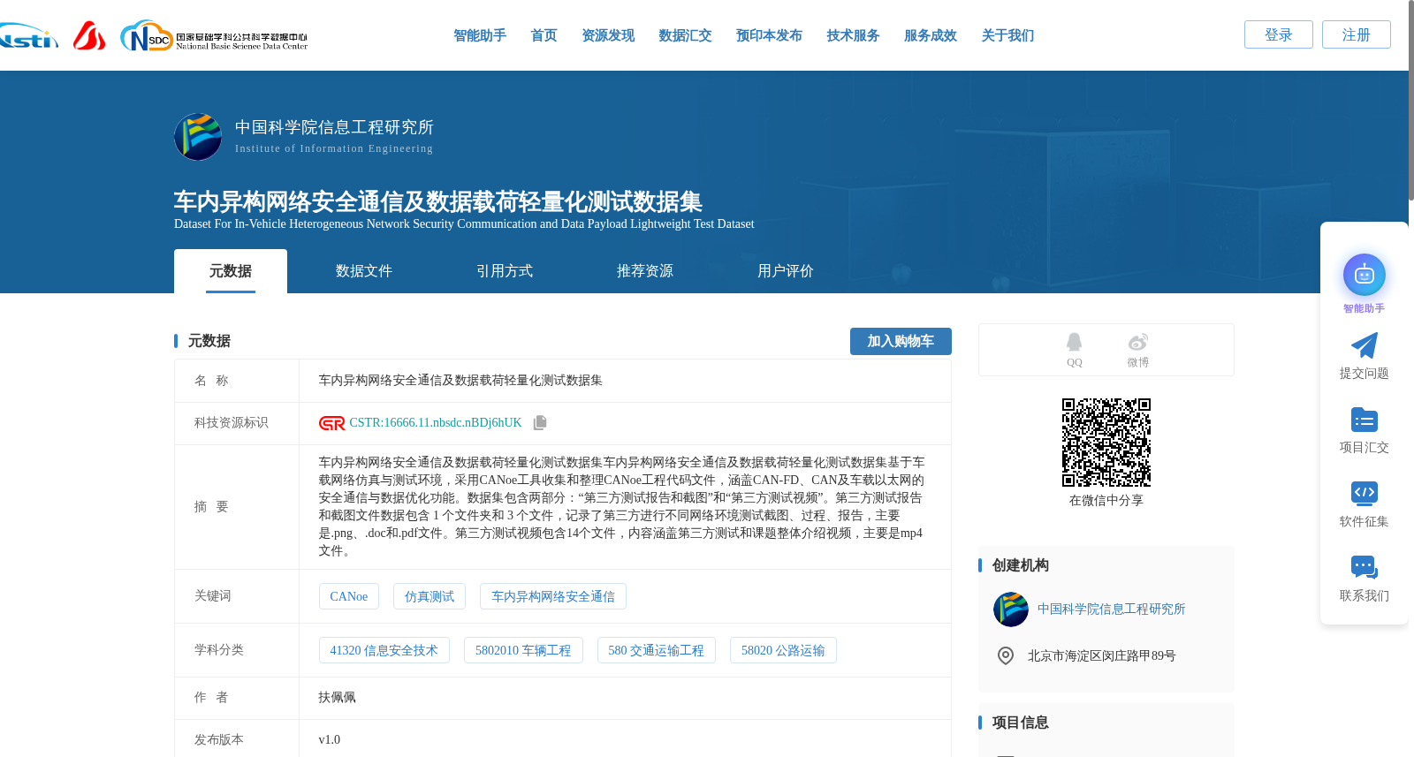Click the NSTL logo in the header
Image resolution: width=1414 pixels, height=757 pixels.
click(29, 37)
